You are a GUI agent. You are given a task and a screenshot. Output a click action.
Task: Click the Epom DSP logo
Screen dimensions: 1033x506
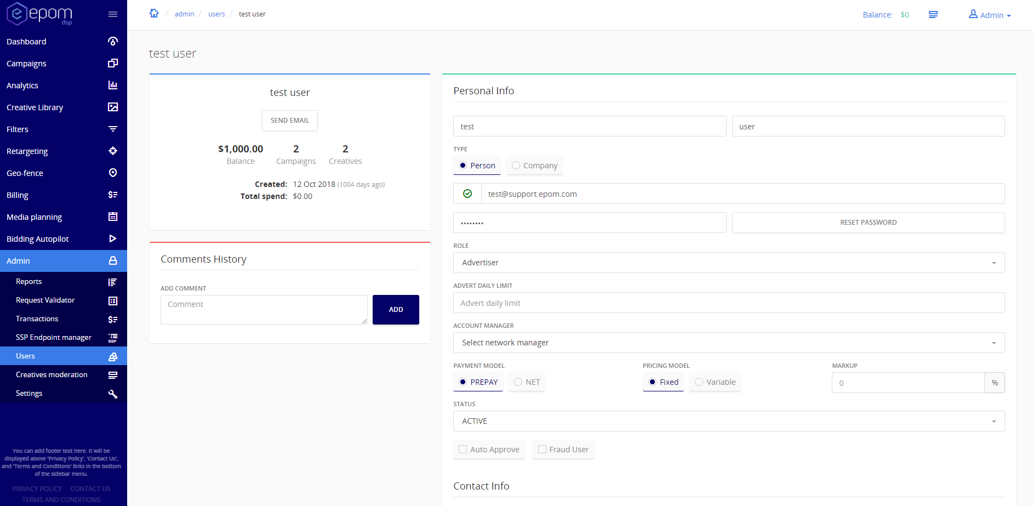pos(39,14)
